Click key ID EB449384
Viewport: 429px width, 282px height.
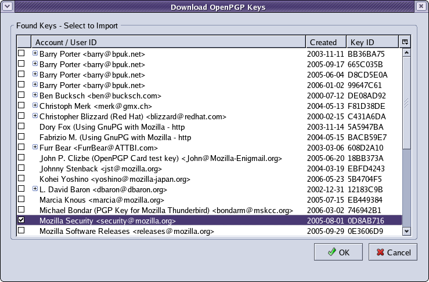[x=365, y=200]
